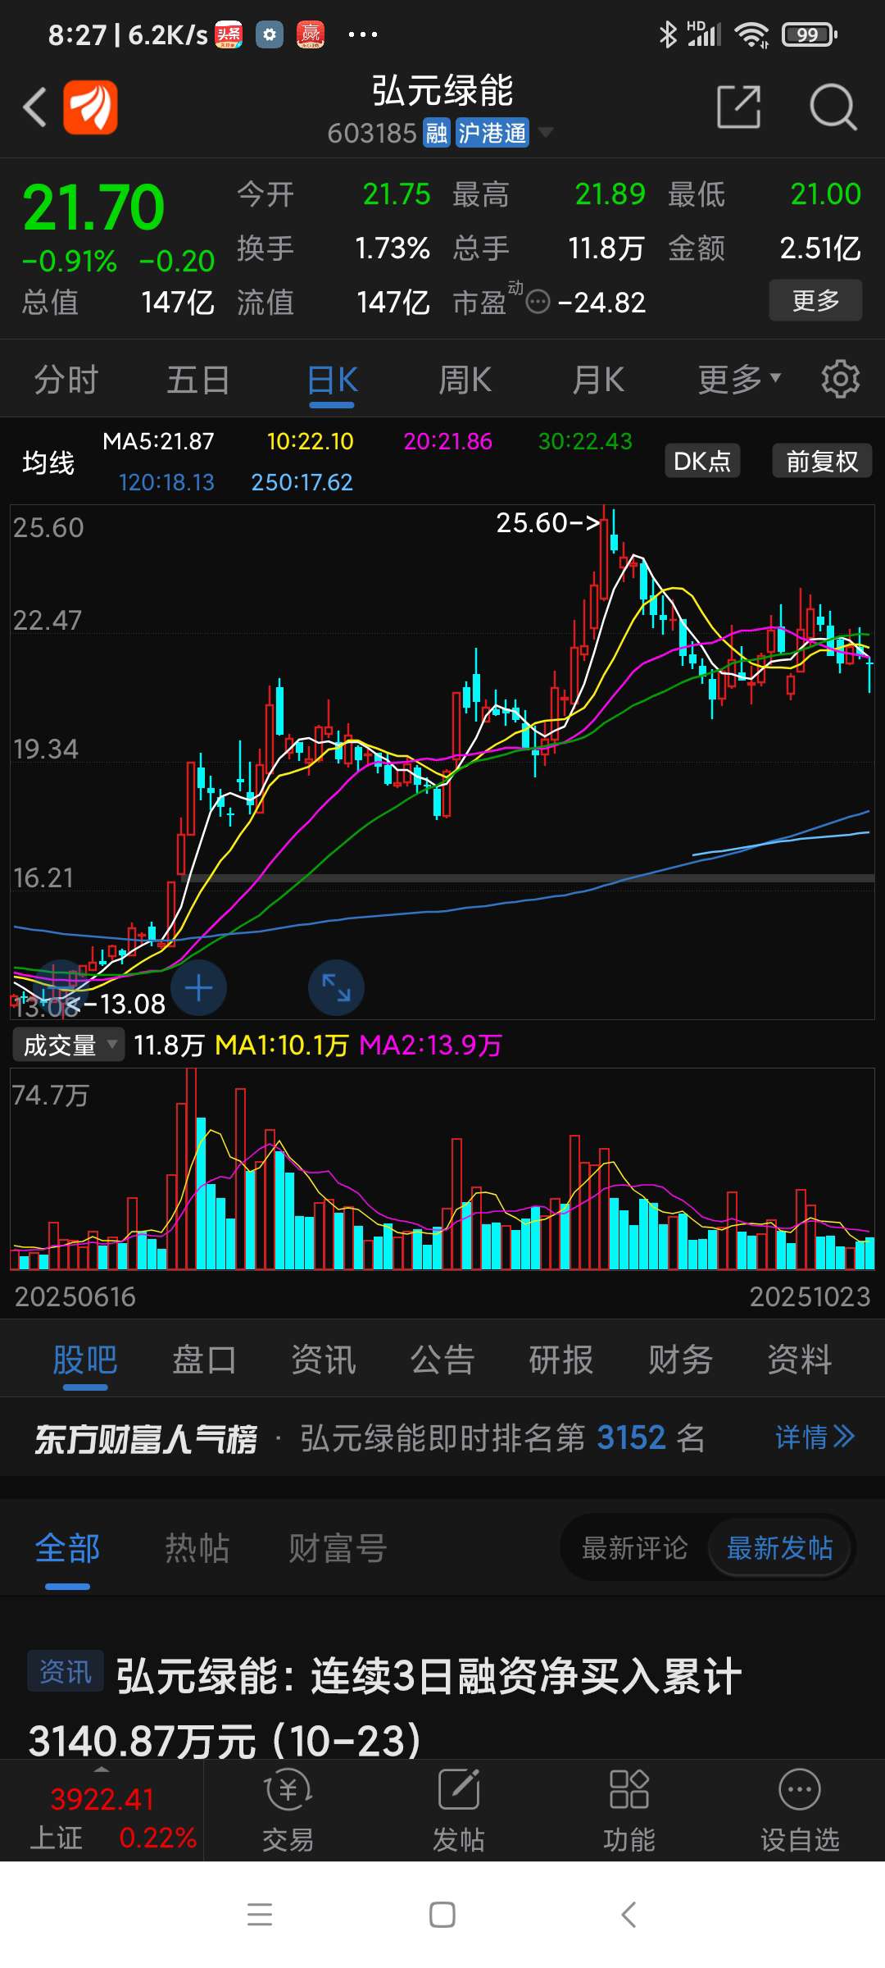Select 热帖 hot posts filter
This screenshot has width=885, height=1968.
click(x=197, y=1549)
